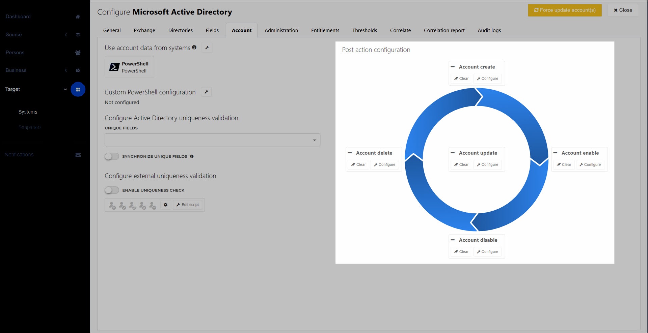This screenshot has width=648, height=333.
Task: Click Force update account(s) button
Action: pyautogui.click(x=565, y=10)
